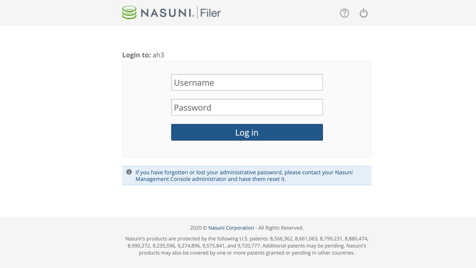
Task: Click the power icon in header
Action: [363, 13]
